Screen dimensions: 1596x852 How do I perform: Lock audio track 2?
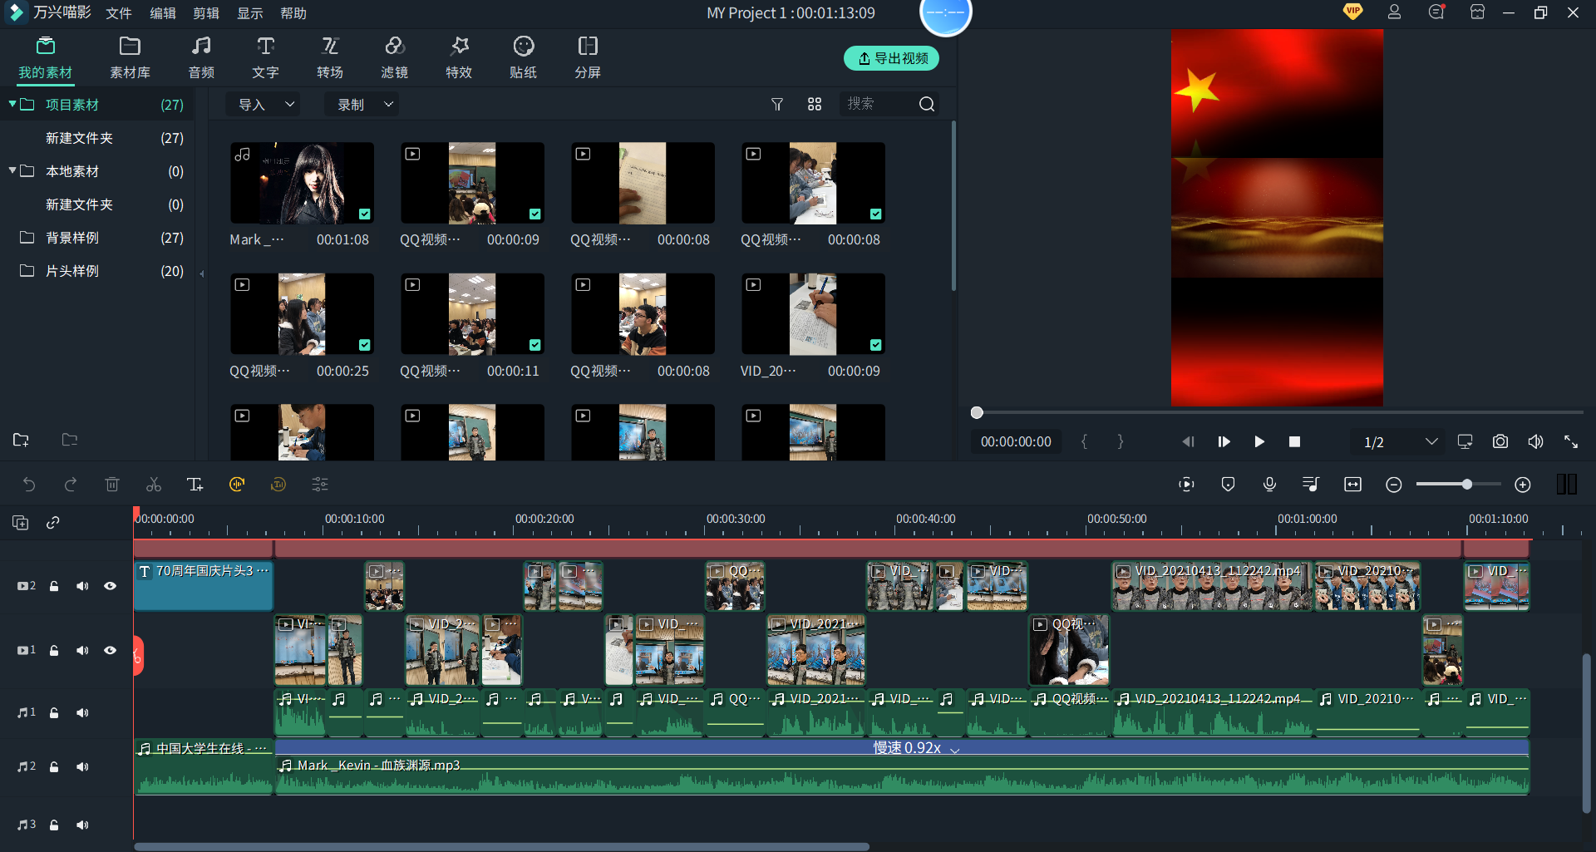(x=54, y=766)
